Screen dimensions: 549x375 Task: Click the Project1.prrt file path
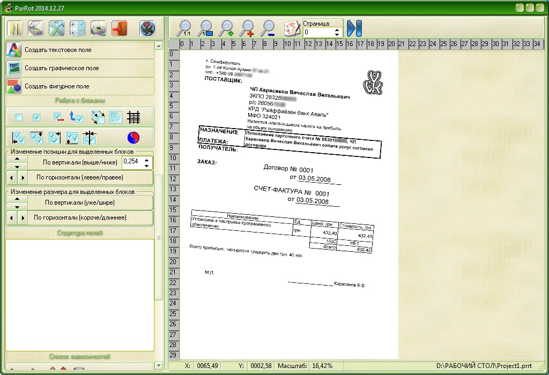point(484,366)
